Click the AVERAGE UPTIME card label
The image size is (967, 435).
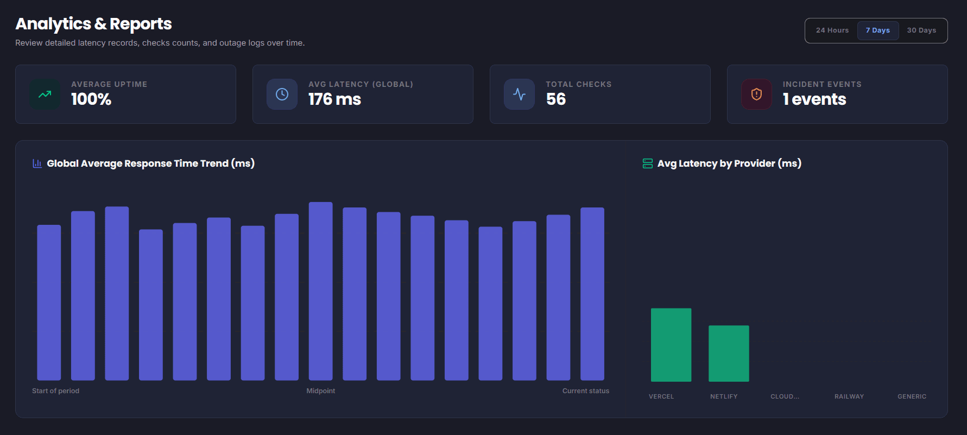click(109, 84)
